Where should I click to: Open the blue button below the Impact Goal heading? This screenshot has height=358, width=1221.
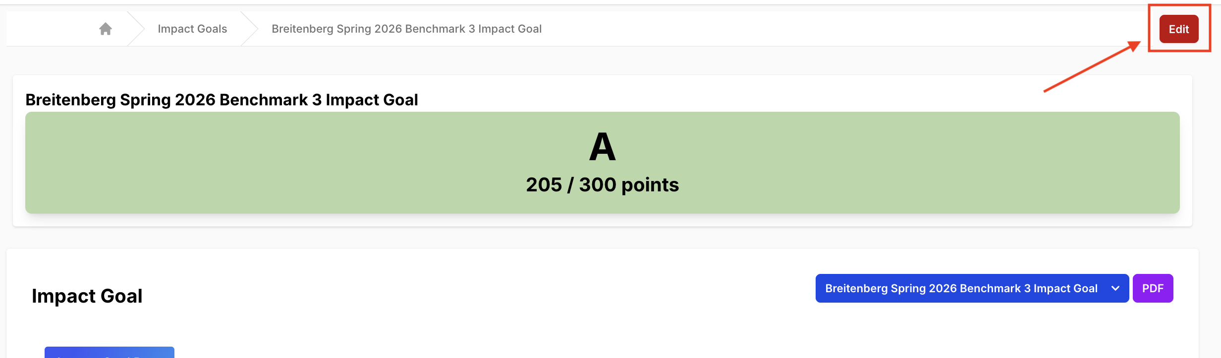pos(109,353)
